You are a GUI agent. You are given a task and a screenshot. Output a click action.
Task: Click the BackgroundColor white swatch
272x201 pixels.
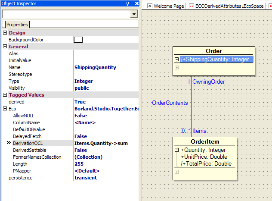(x=78, y=40)
